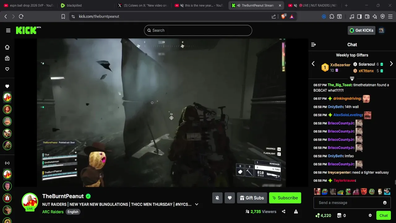Click Brave Rewards triangle icon
The width and height of the screenshot is (396, 223).
tap(292, 16)
